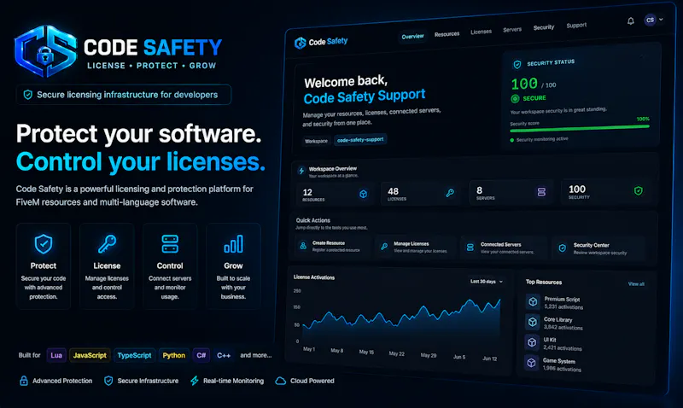
Task: Click the License key icon card
Action: point(107,266)
